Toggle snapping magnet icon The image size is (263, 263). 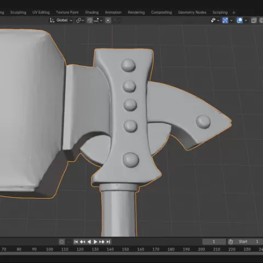[x=89, y=20]
